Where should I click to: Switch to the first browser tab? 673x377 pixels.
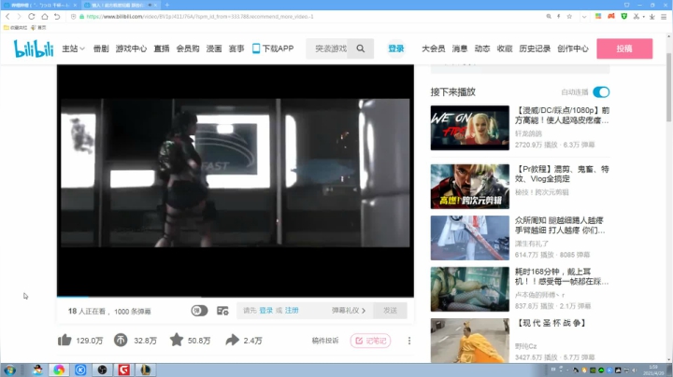[x=39, y=5]
